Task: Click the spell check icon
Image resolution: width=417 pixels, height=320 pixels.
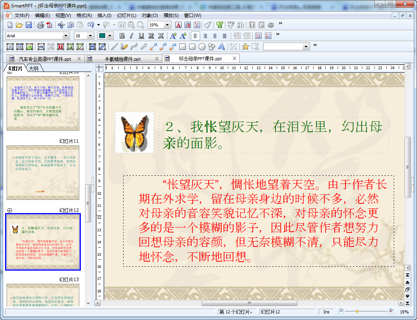Action: (231, 25)
